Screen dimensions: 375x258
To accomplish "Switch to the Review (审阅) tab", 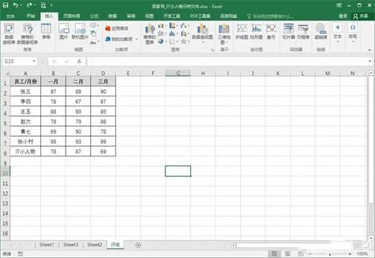I will coord(131,16).
